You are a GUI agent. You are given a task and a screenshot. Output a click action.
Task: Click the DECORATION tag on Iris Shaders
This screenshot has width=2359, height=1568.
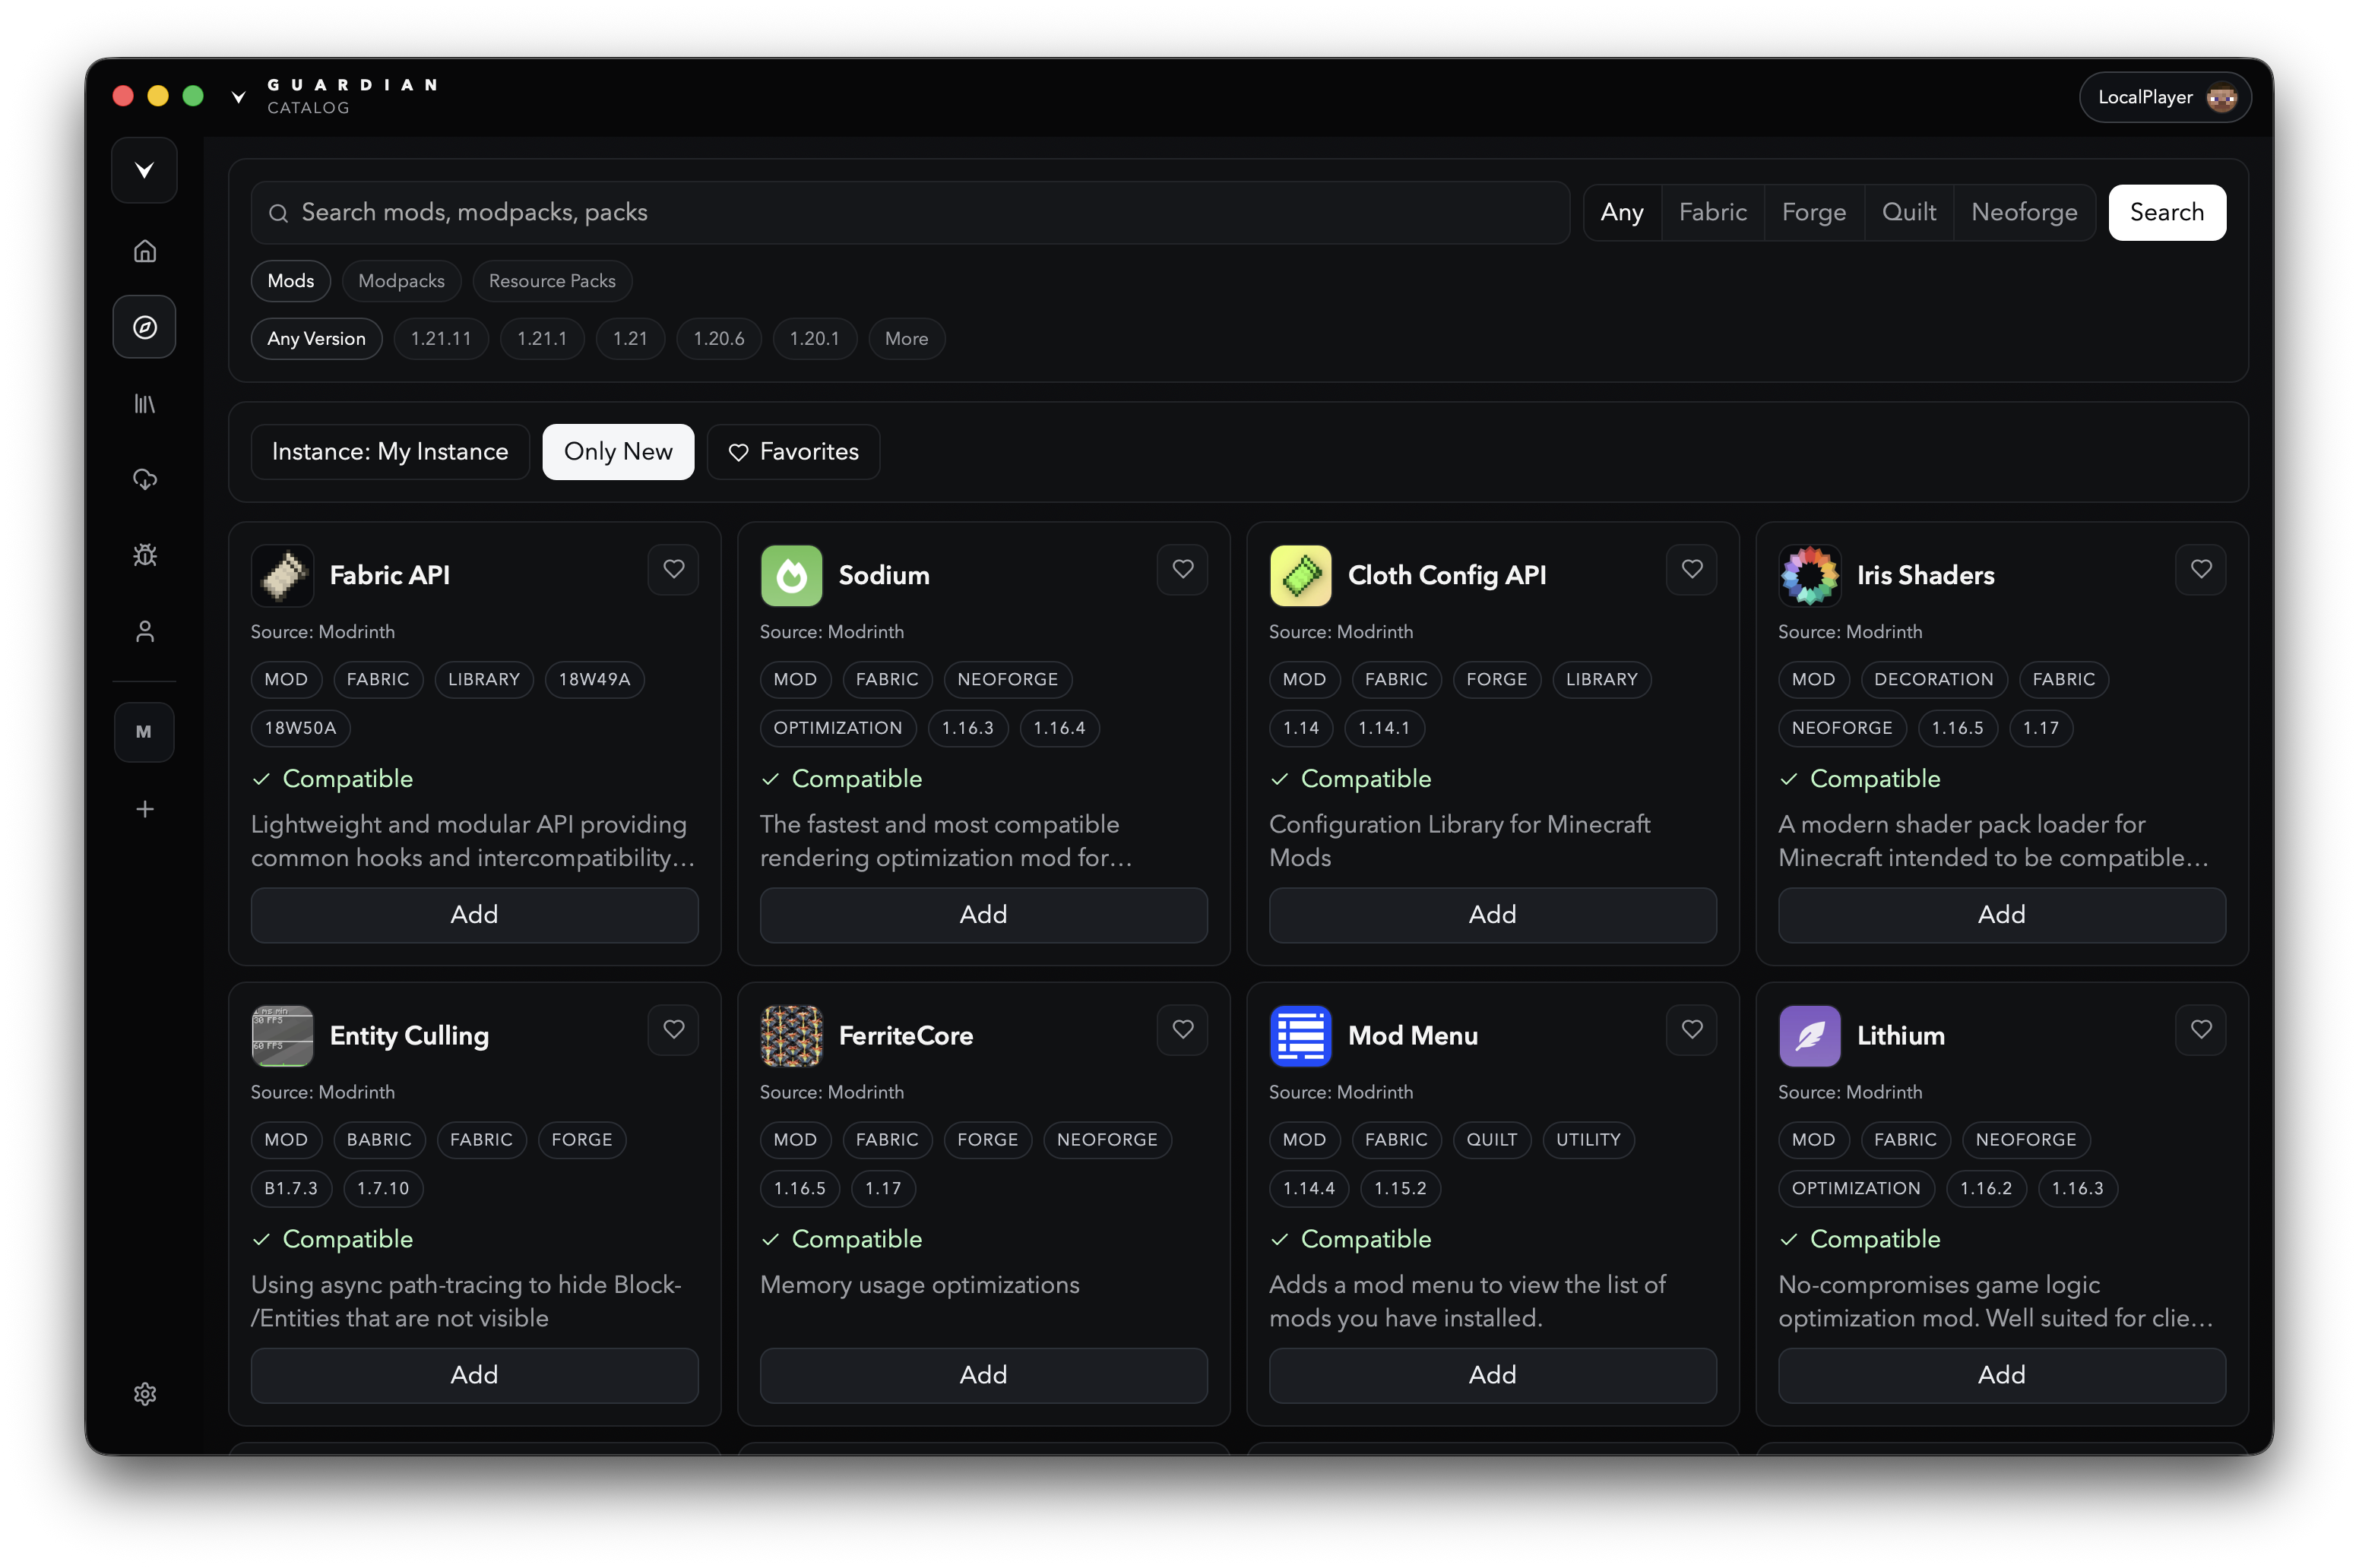(1934, 680)
